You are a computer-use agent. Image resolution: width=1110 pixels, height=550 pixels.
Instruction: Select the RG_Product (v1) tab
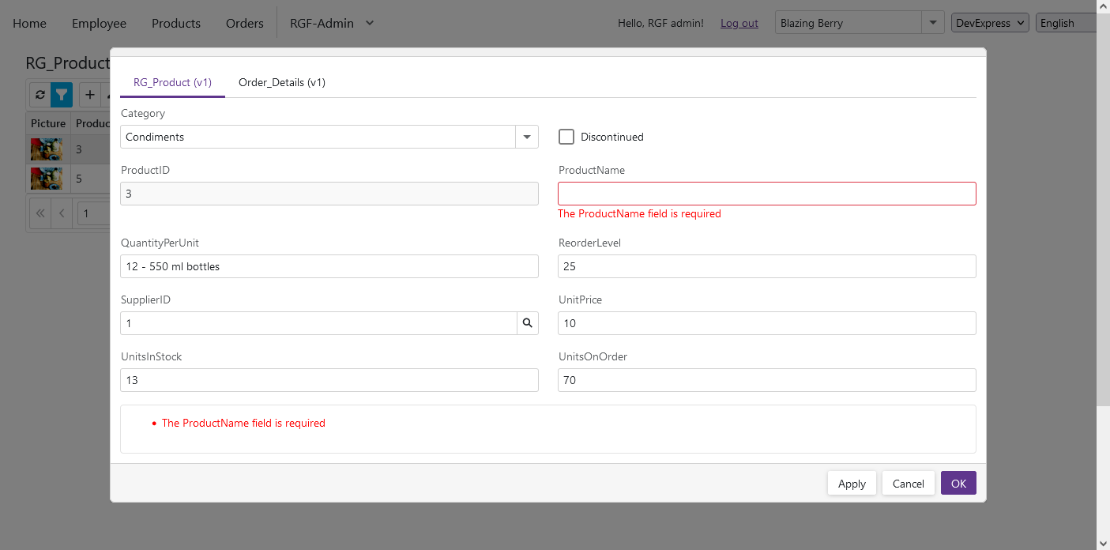(172, 82)
